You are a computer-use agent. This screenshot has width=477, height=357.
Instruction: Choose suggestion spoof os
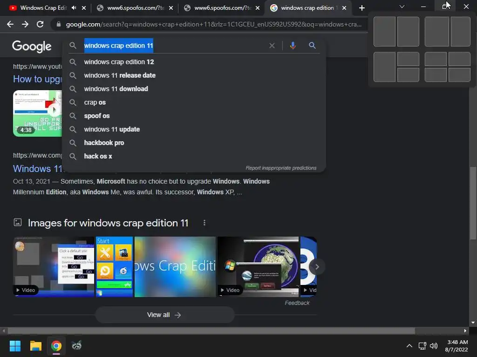point(194,116)
